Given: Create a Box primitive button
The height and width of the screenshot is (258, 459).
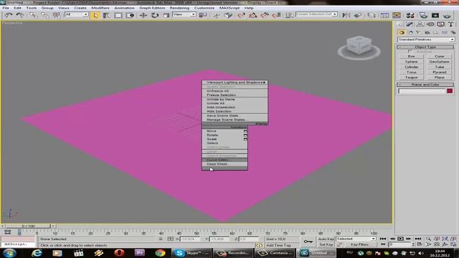Looking at the screenshot, I should (x=411, y=56).
